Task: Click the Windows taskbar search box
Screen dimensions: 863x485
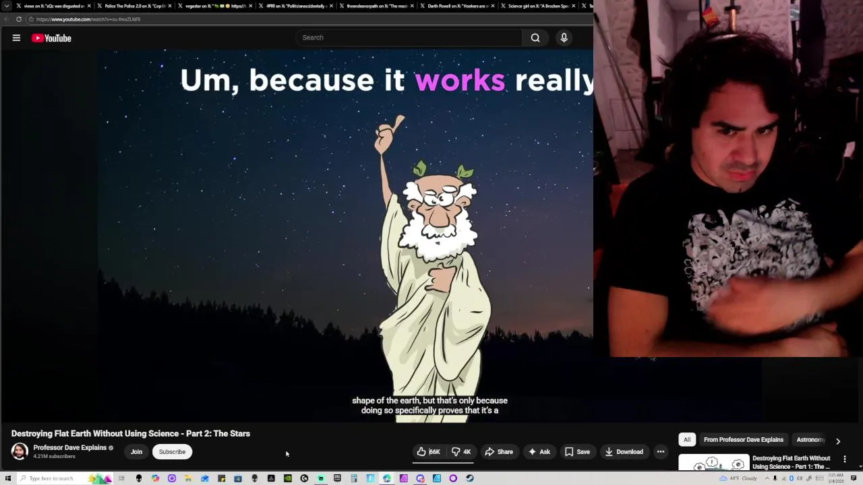Action: 64,478
